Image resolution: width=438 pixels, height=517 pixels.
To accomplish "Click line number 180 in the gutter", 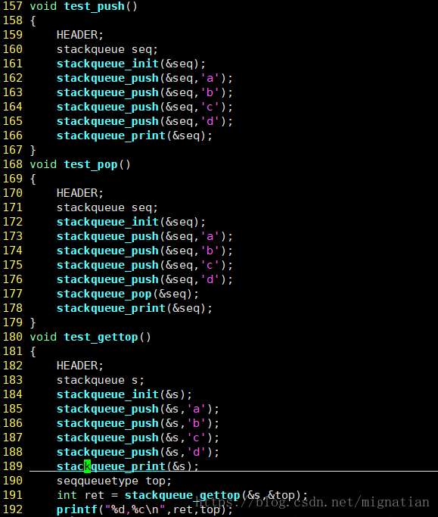I will (x=13, y=337).
